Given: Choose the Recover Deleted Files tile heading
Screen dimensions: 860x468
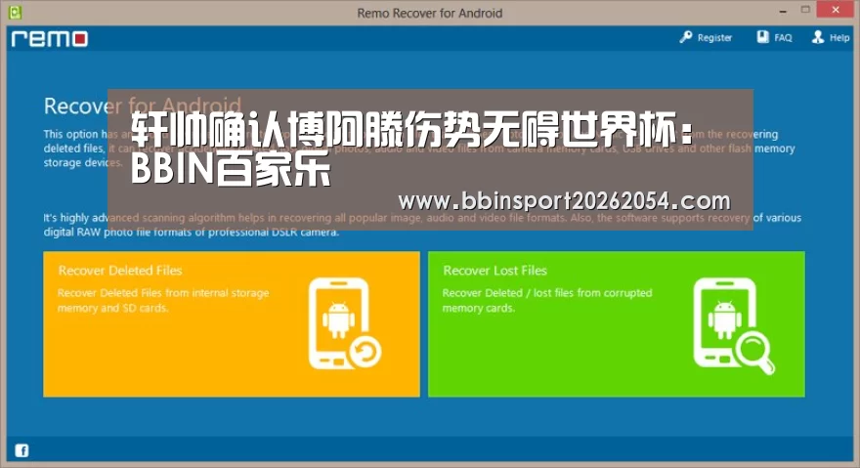Looking at the screenshot, I should [x=120, y=271].
